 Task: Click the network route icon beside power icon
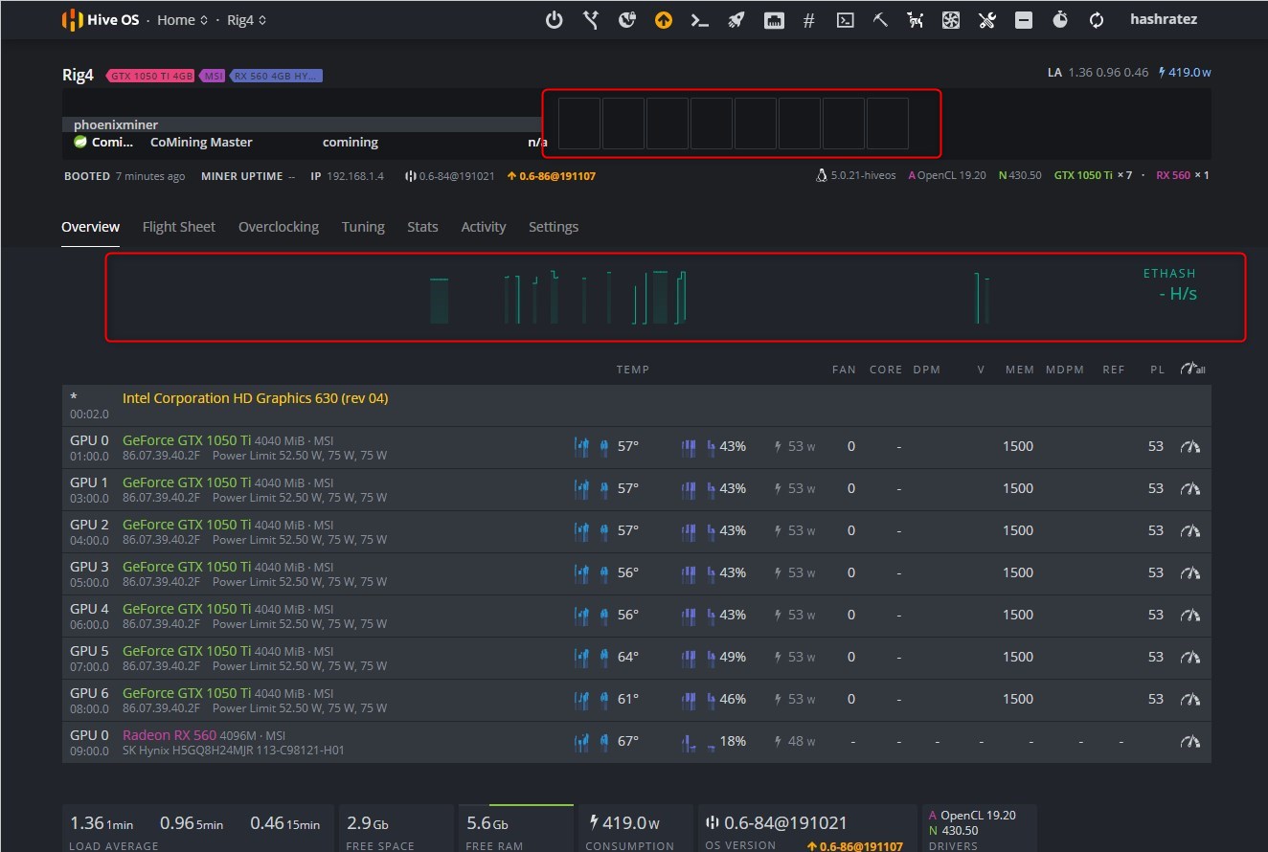pyautogui.click(x=591, y=20)
